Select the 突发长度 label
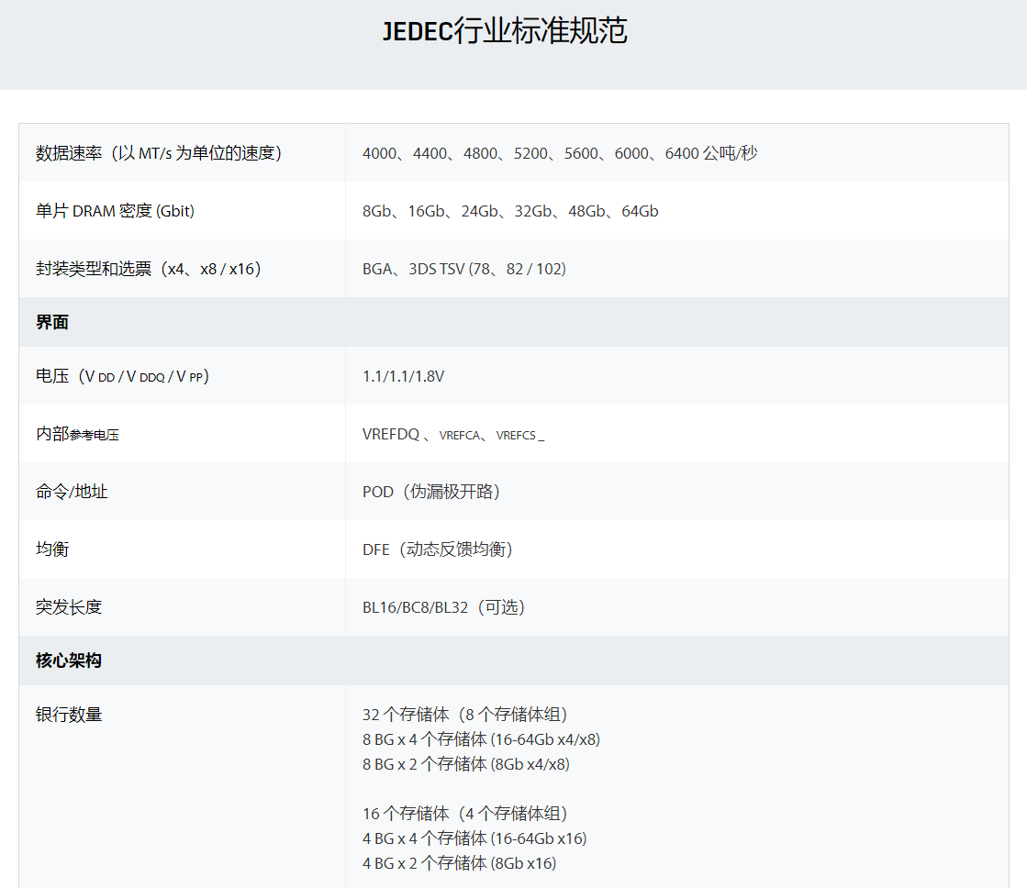The width and height of the screenshot is (1027, 888). tap(69, 607)
